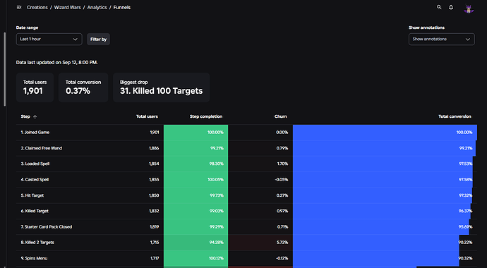Select the Total users summary card
The image size is (487, 268).
pyautogui.click(x=35, y=87)
